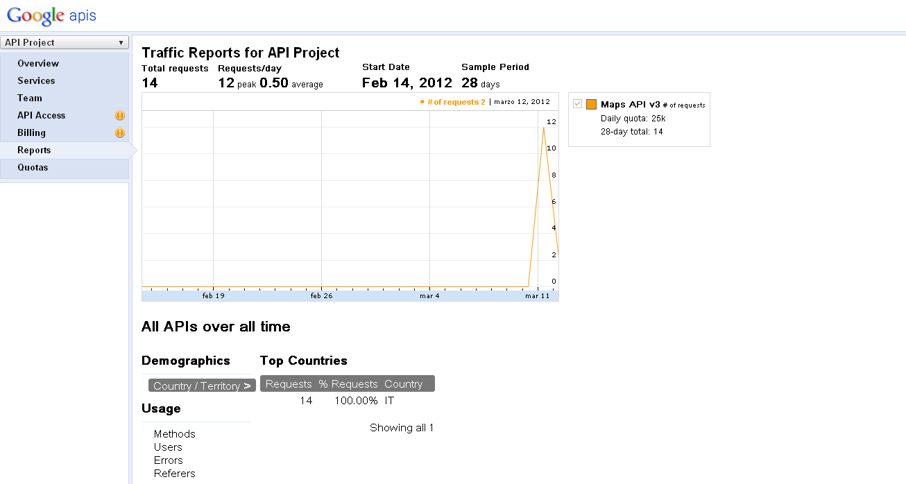Viewport: 906px width, 484px height.
Task: Click the Requests column header
Action: click(x=289, y=384)
